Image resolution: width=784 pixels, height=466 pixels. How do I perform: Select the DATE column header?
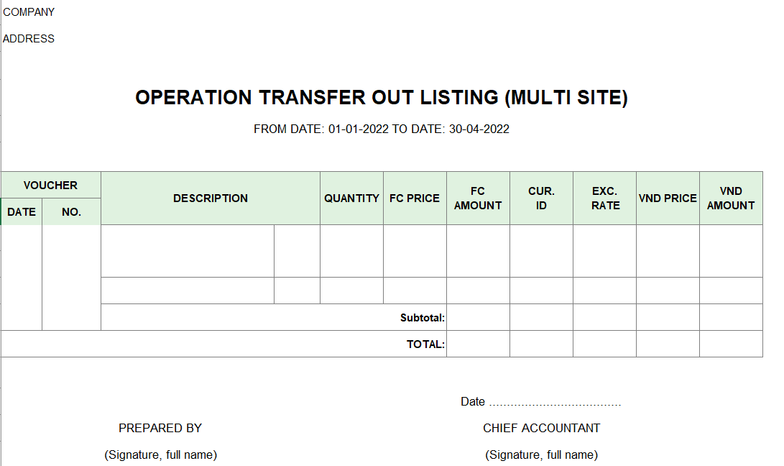[x=22, y=211]
